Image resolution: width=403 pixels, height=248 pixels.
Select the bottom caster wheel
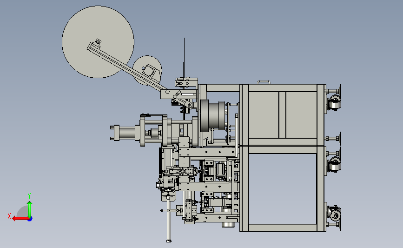click(x=335, y=214)
